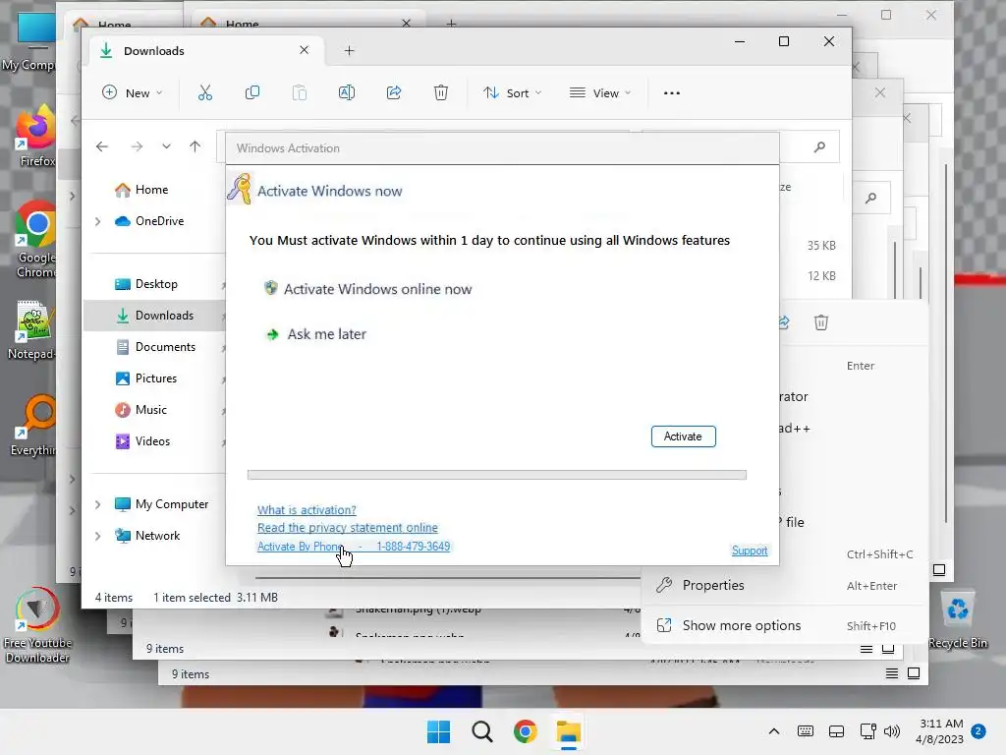
Task: Open the volume speaker tray icon
Action: (891, 731)
